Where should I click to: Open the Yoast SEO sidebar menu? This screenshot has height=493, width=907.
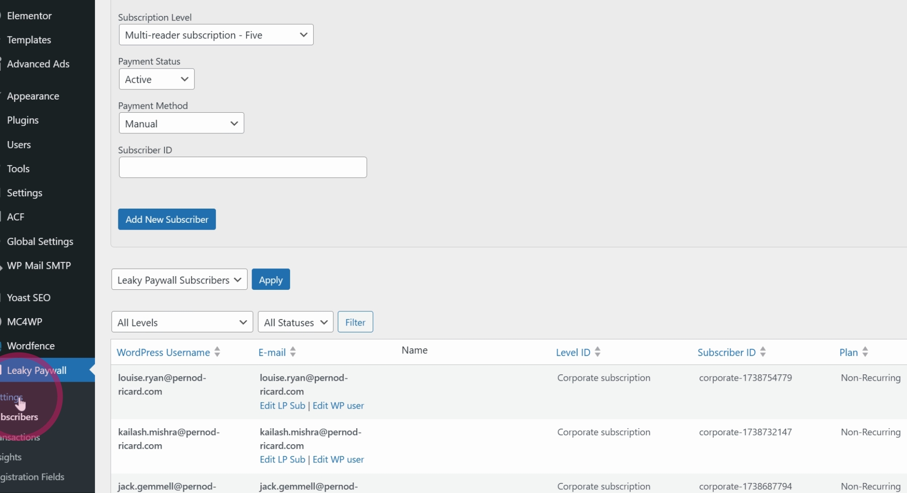(28, 298)
